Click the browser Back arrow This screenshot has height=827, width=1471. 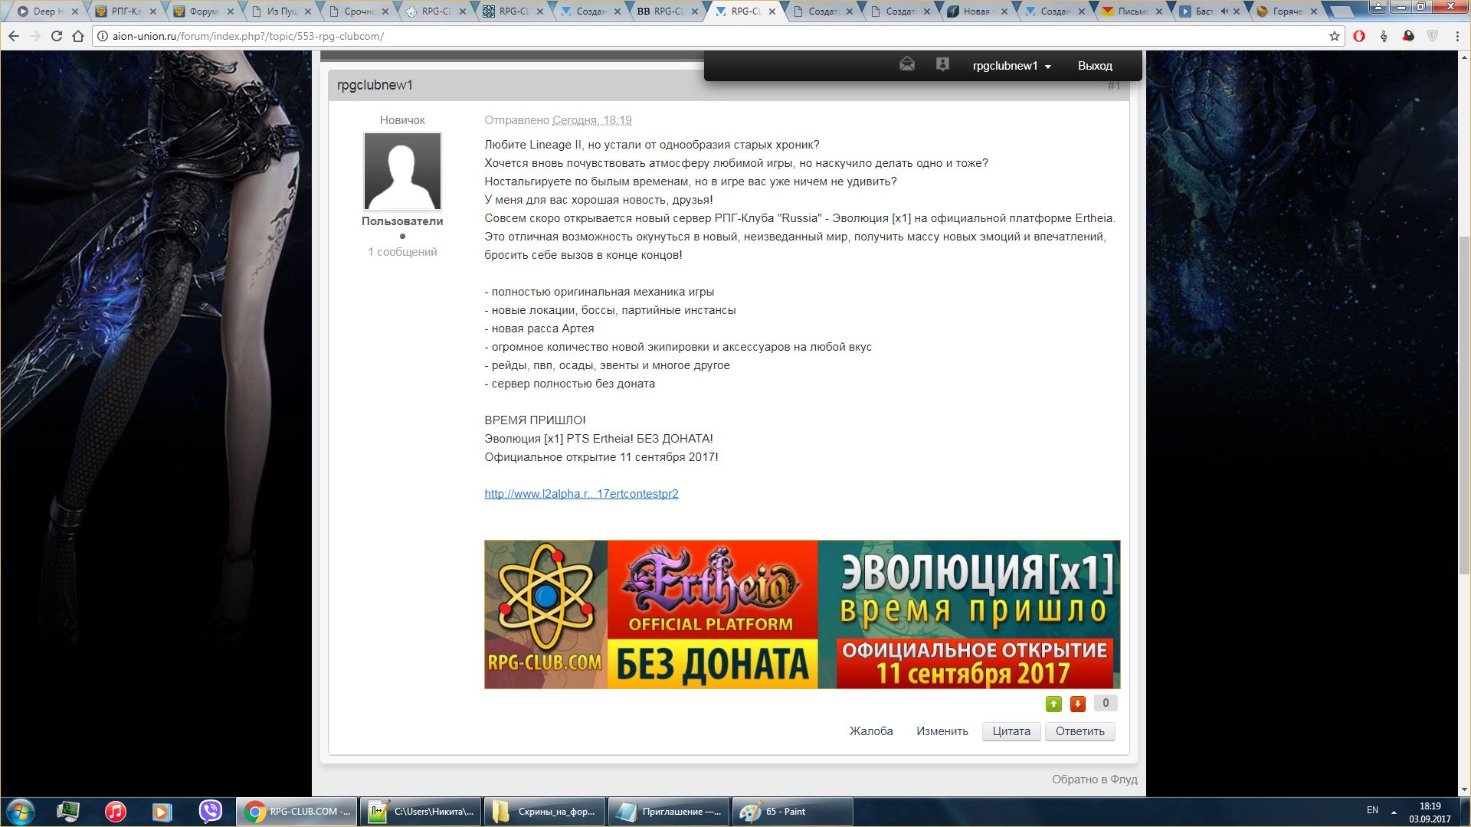pos(14,36)
